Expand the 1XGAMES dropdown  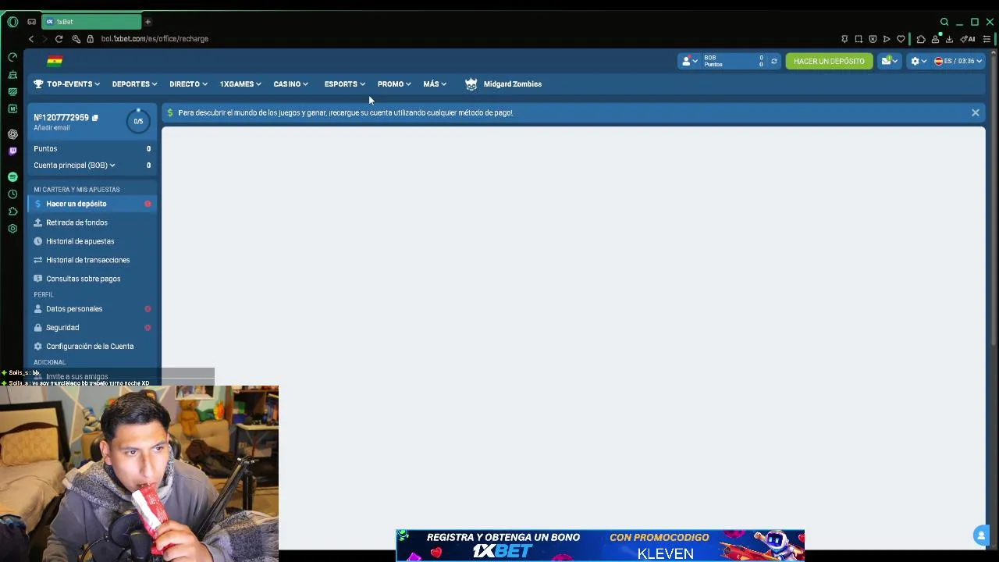[x=240, y=84]
